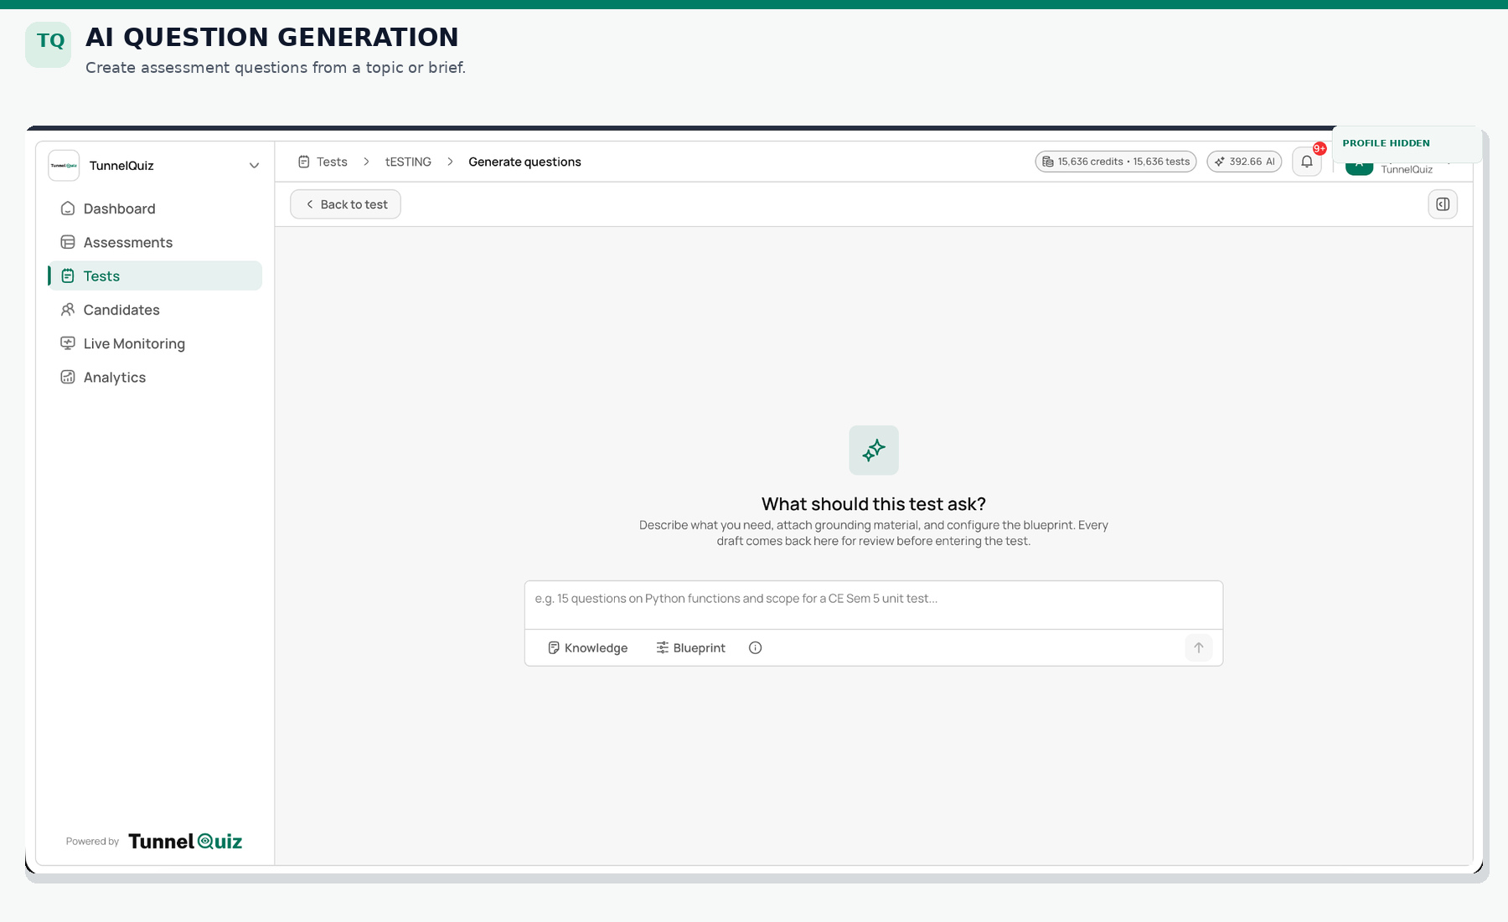Open Live Monitoring page
Image resolution: width=1508 pixels, height=922 pixels.
(155, 343)
